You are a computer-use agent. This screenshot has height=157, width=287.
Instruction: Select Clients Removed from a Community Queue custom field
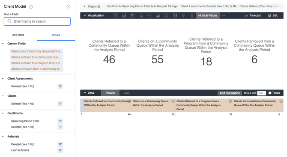[x=36, y=69]
